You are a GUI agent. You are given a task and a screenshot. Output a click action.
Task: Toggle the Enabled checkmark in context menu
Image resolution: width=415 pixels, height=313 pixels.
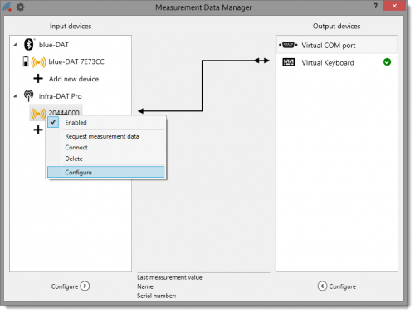point(53,122)
